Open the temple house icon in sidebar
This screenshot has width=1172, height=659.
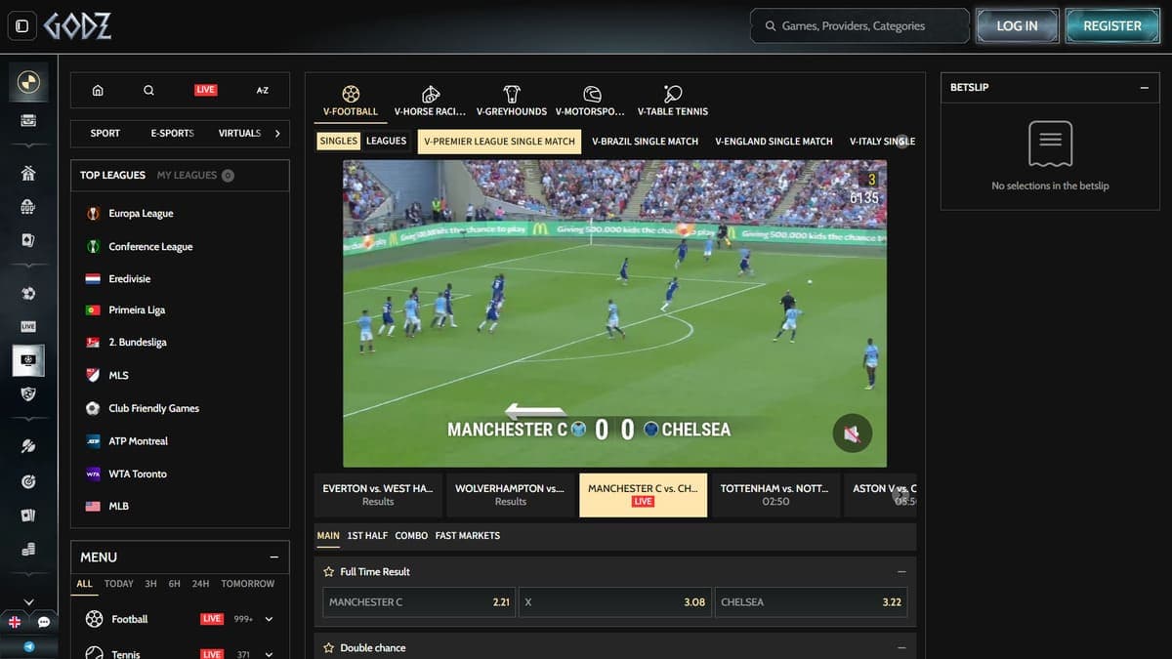tap(28, 174)
